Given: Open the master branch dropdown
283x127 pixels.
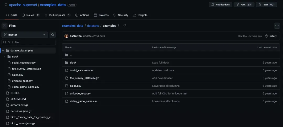Looking at the screenshot, I should [x=25, y=35].
